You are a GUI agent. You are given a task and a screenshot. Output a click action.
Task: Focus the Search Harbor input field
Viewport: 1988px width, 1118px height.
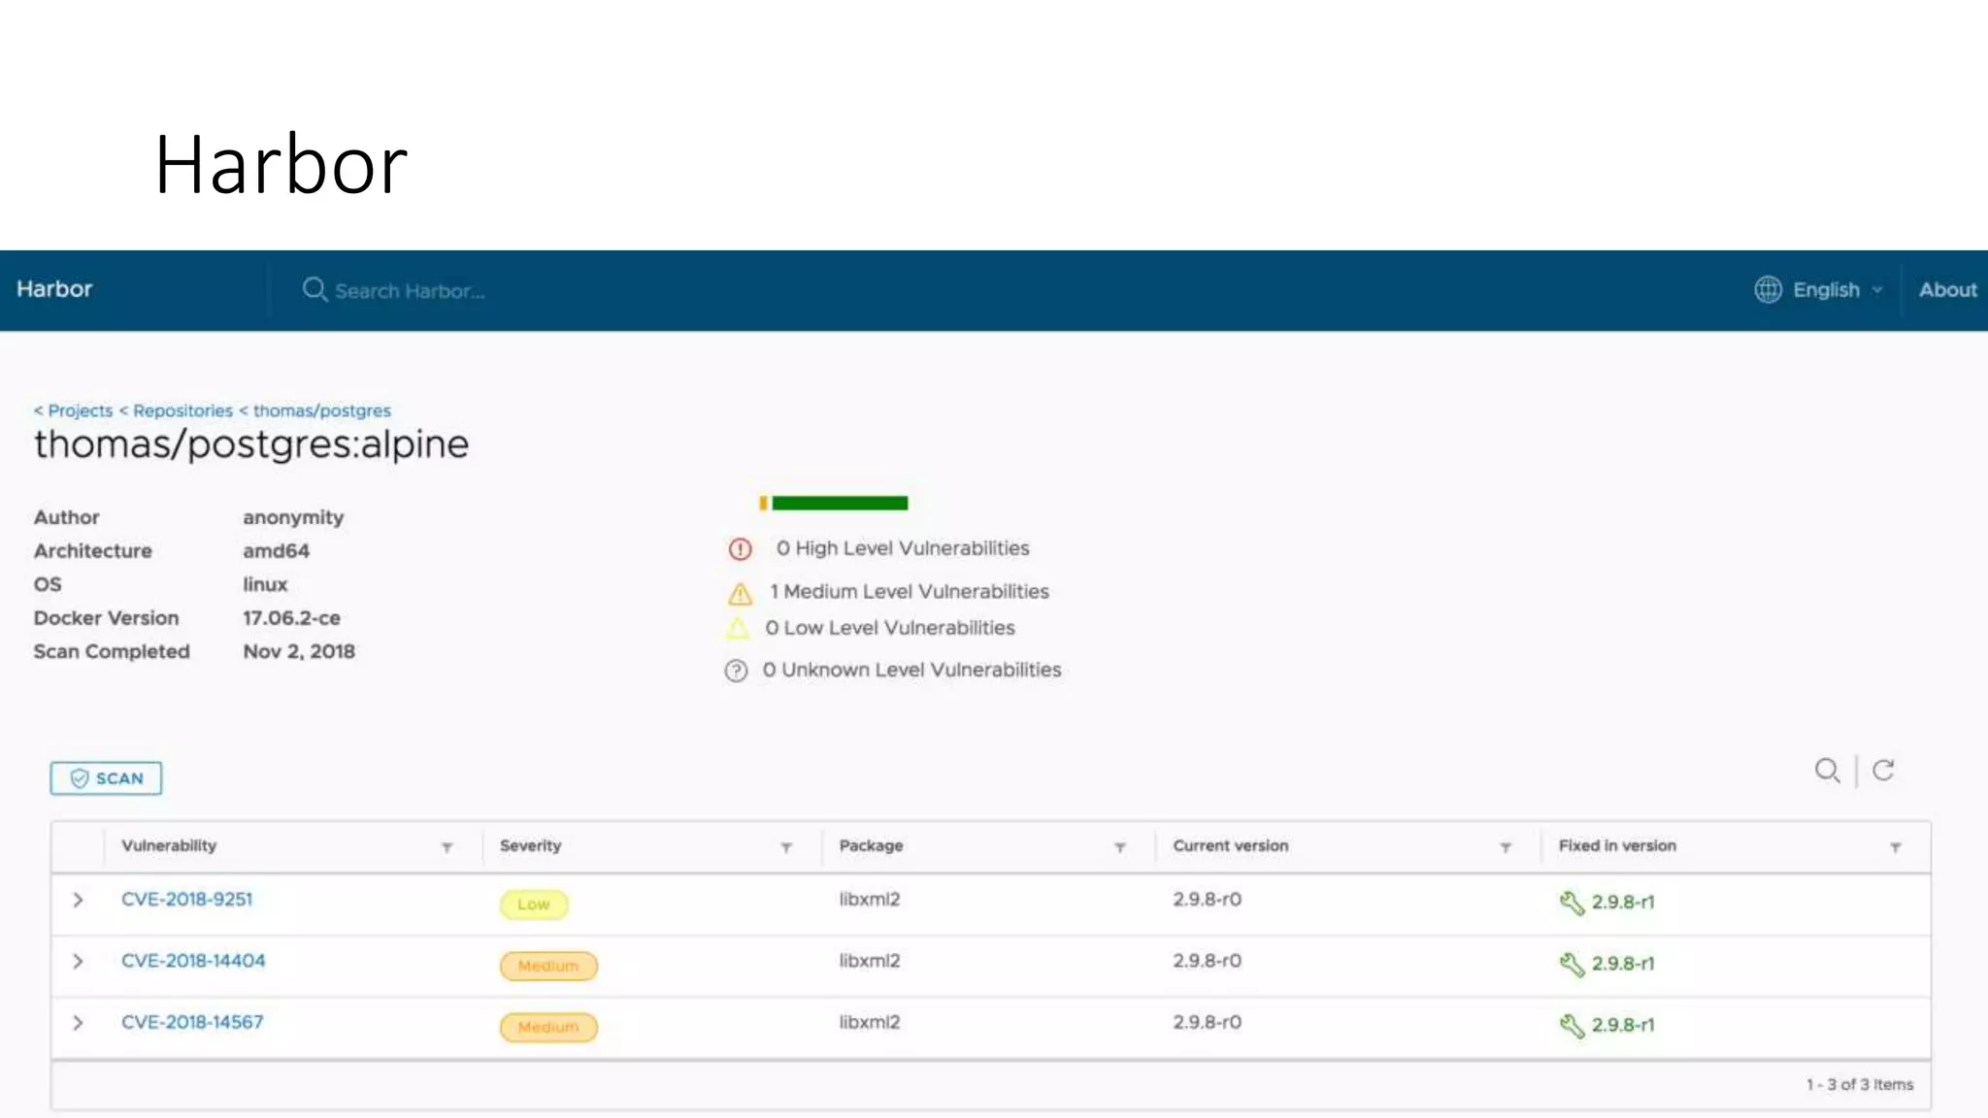(x=410, y=291)
